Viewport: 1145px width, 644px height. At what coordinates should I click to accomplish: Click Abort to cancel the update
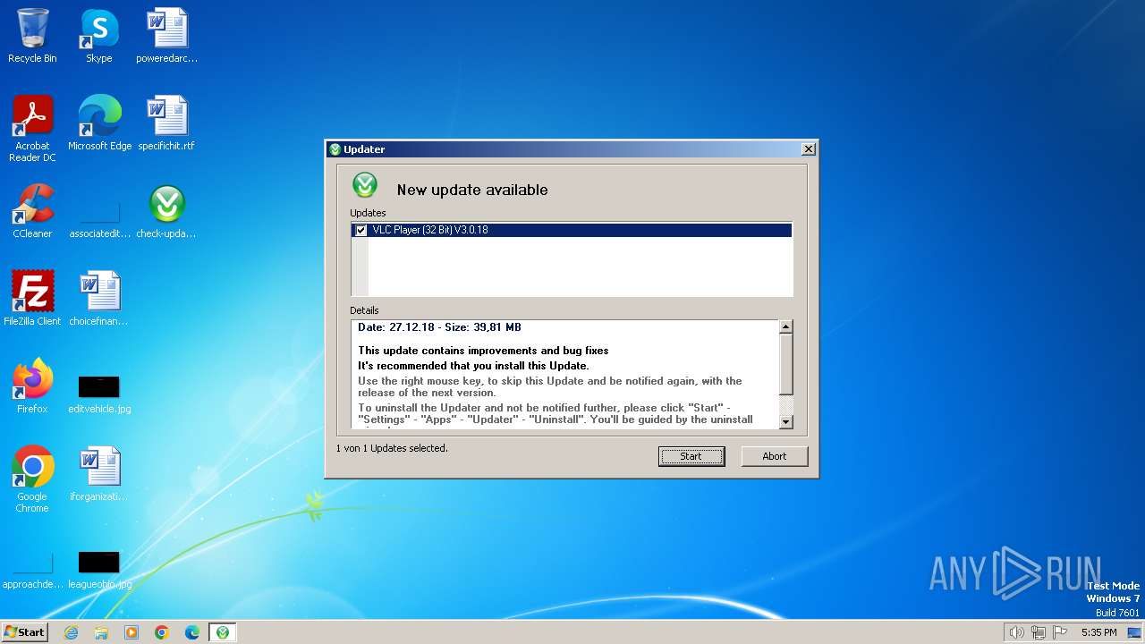point(775,456)
